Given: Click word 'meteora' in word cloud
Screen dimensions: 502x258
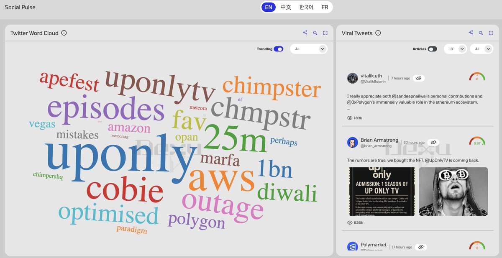Looking at the screenshot, I should coord(198,107).
